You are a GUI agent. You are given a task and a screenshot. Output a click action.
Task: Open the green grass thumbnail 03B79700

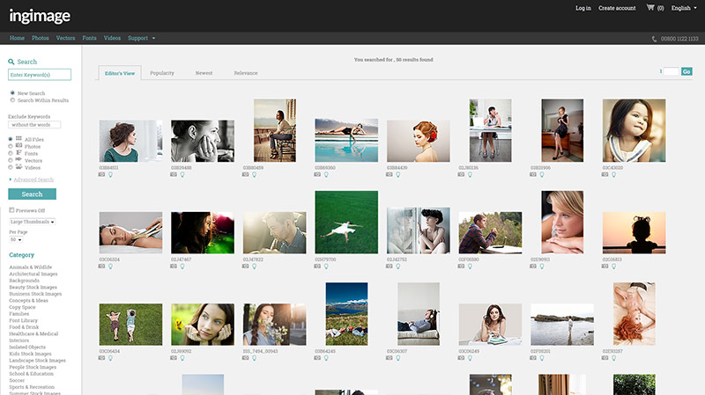tap(346, 223)
